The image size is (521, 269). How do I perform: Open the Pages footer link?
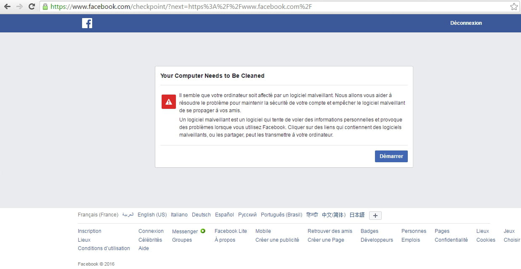coord(442,231)
